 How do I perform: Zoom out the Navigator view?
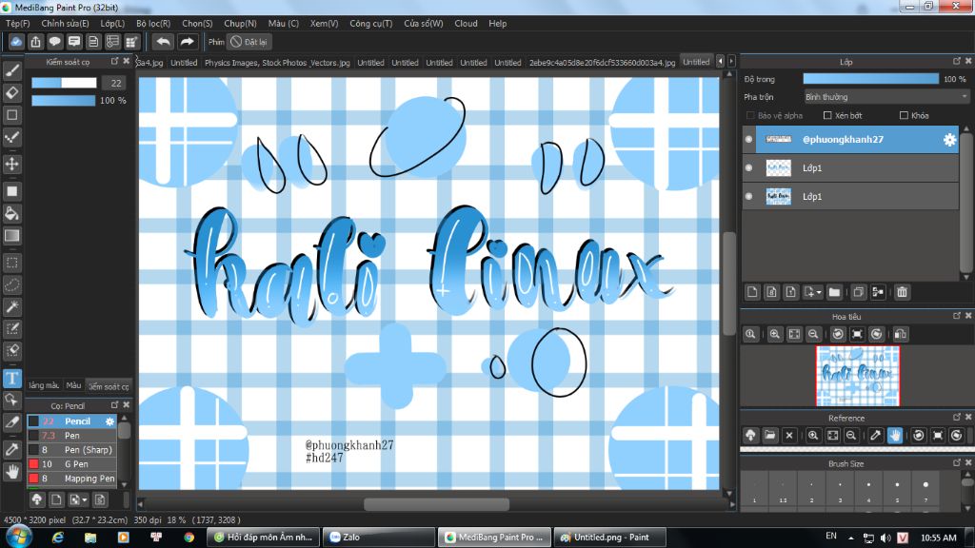click(x=813, y=334)
